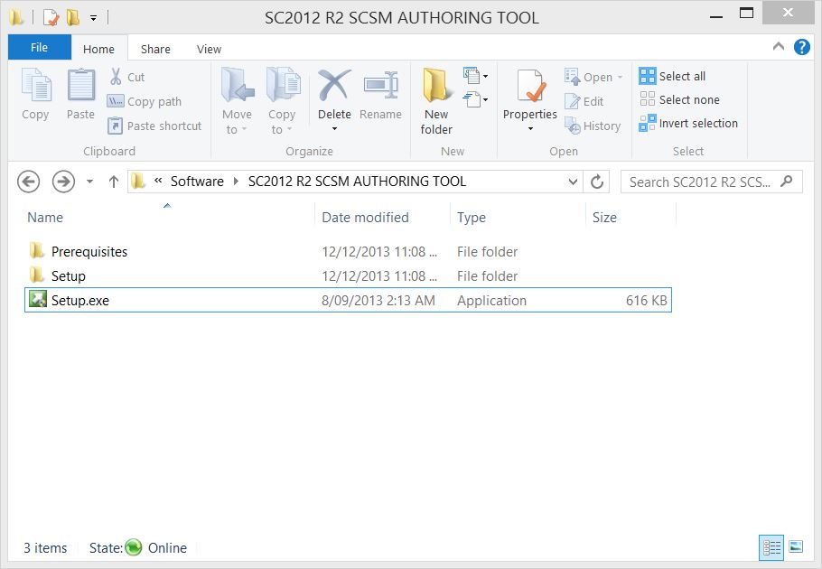Image resolution: width=822 pixels, height=569 pixels.
Task: Open the recent locations dropdown arrow
Action: point(89,182)
